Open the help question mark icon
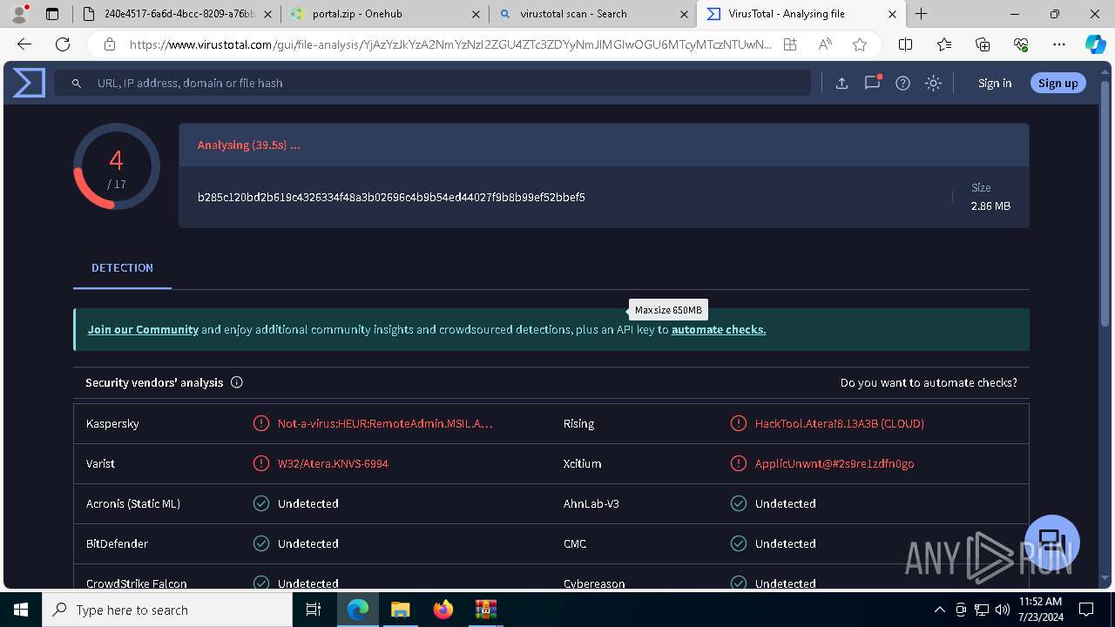1115x627 pixels. coord(902,83)
